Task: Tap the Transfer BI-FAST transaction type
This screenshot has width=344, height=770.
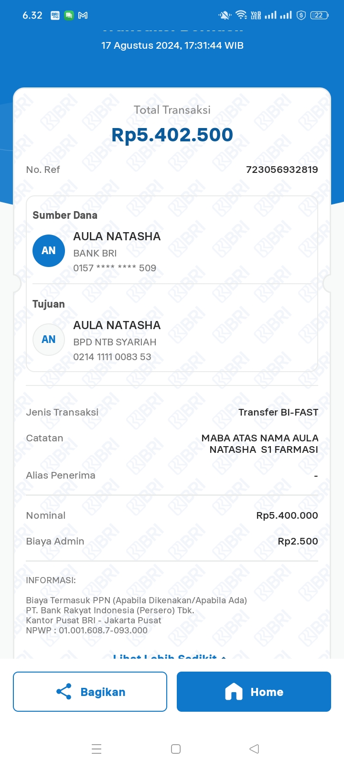Action: [279, 412]
